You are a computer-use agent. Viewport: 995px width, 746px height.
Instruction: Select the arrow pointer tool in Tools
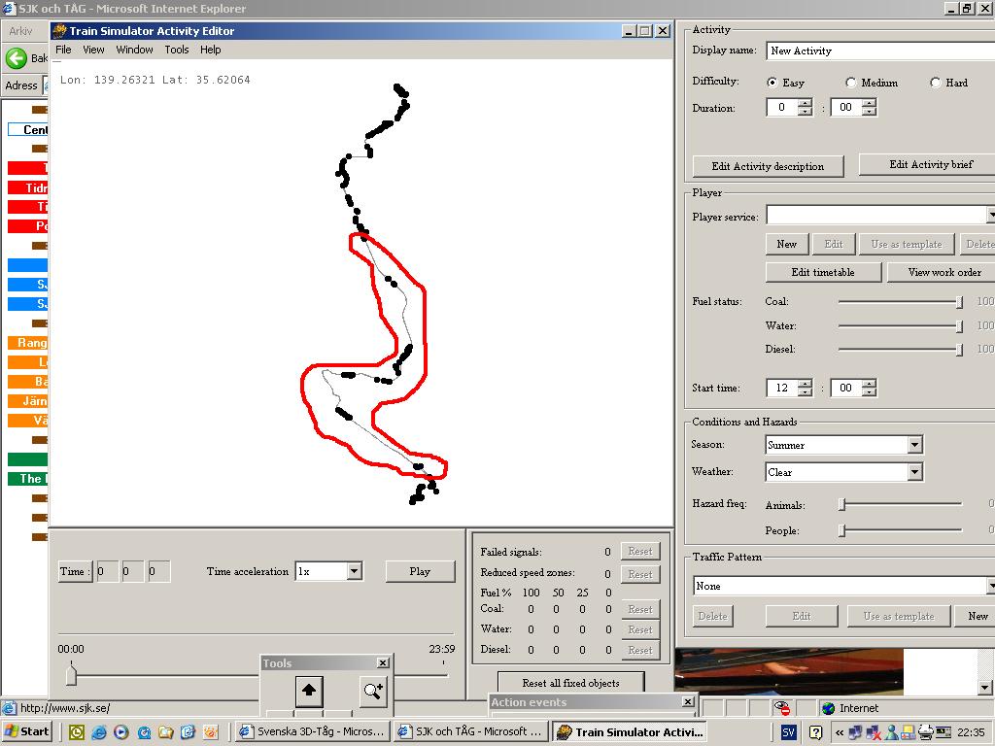[x=309, y=691]
